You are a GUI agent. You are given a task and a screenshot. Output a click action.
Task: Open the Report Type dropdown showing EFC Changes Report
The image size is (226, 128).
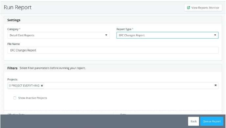click(168, 35)
